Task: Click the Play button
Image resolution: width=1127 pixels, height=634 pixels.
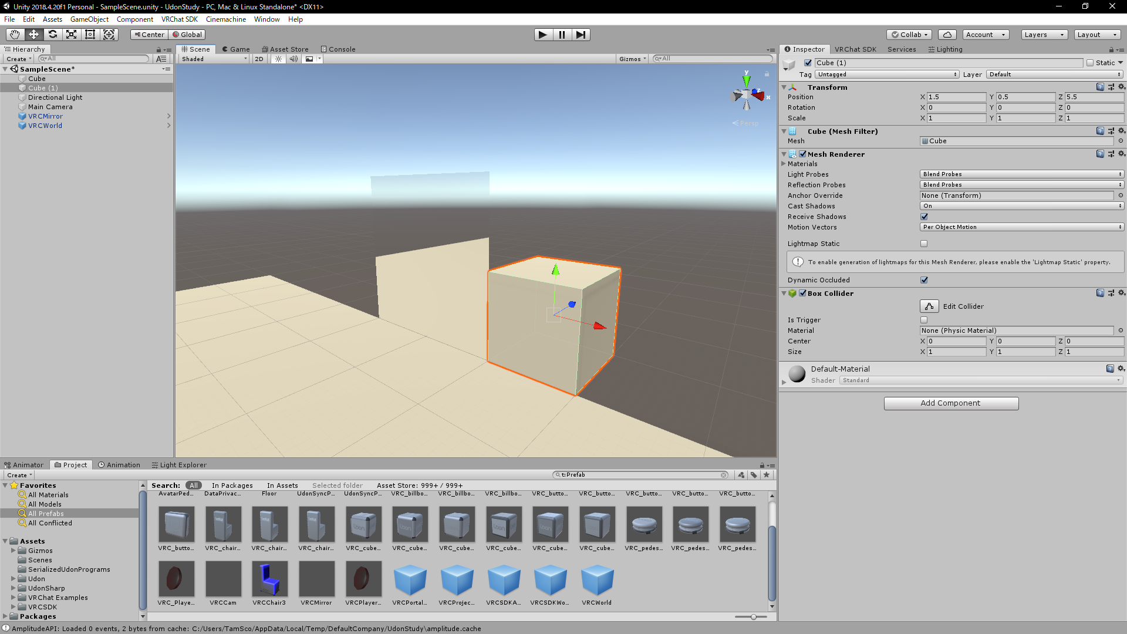Action: tap(543, 35)
